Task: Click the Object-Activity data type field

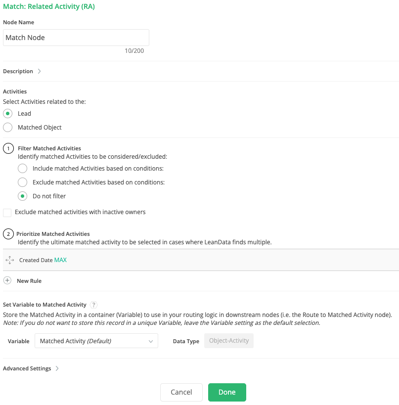Action: [x=229, y=341]
